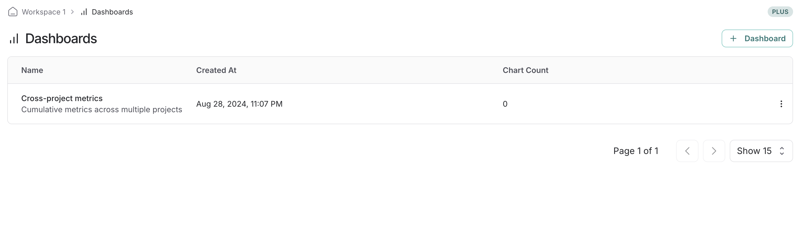Click the home icon in the breadcrumb
This screenshot has height=230, width=802.
13,12
